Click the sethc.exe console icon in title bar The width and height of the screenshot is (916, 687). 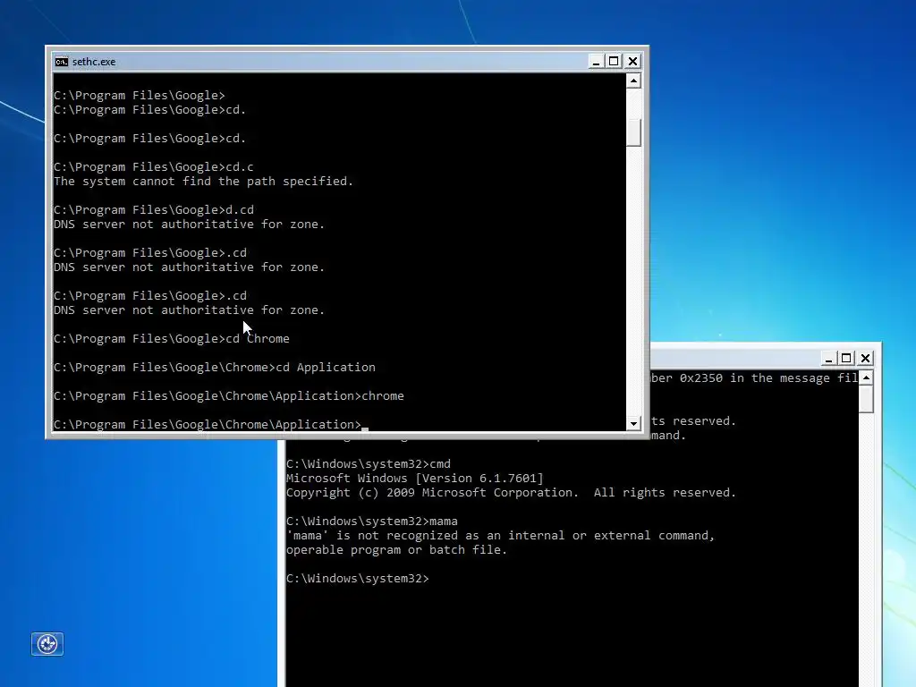point(62,62)
